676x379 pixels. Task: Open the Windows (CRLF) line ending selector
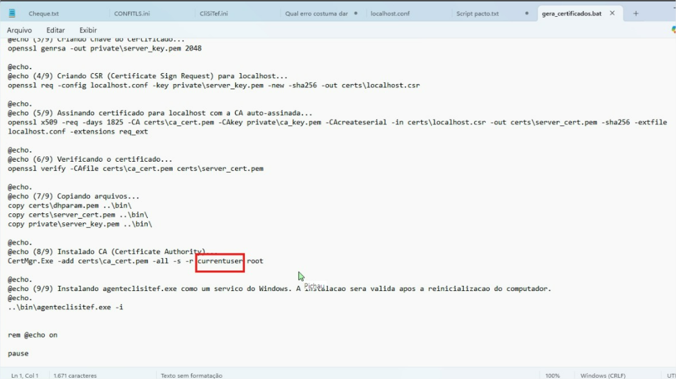point(602,375)
